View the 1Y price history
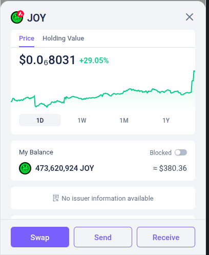209x255 pixels. tap(166, 120)
